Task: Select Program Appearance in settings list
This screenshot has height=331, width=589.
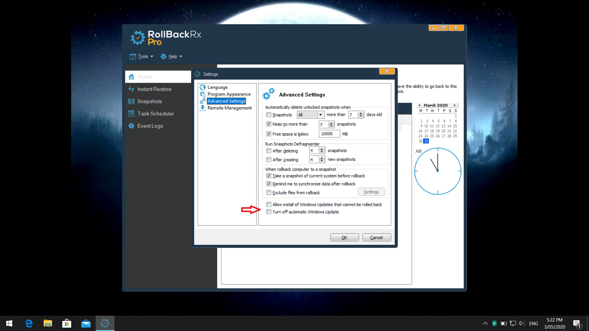Action: tap(229, 94)
